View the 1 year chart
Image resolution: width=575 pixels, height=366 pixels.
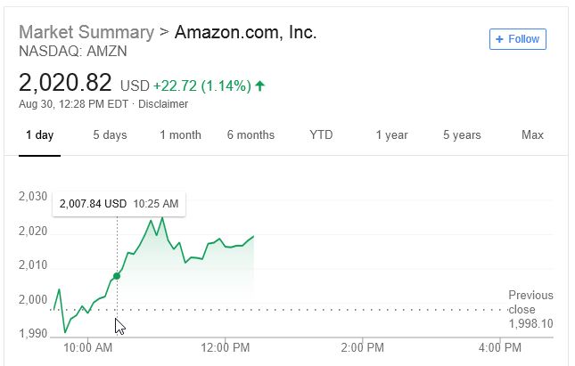(391, 135)
